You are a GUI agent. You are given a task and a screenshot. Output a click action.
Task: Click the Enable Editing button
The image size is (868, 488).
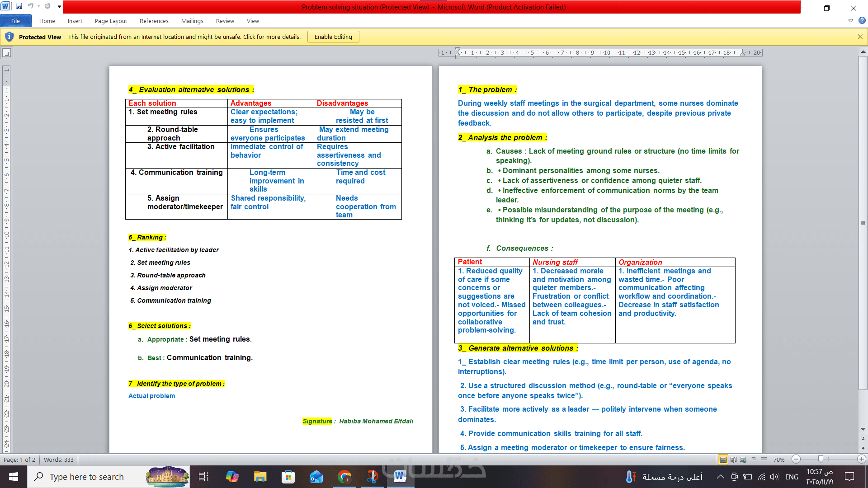[333, 37]
